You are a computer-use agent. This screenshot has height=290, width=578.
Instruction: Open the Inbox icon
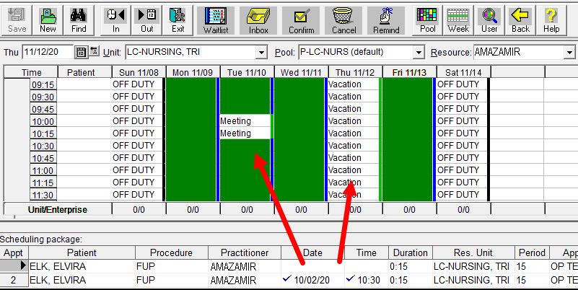pyautogui.click(x=258, y=21)
